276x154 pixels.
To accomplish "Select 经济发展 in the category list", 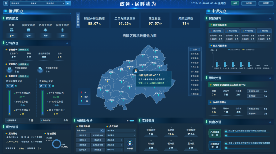I will point(194,54).
